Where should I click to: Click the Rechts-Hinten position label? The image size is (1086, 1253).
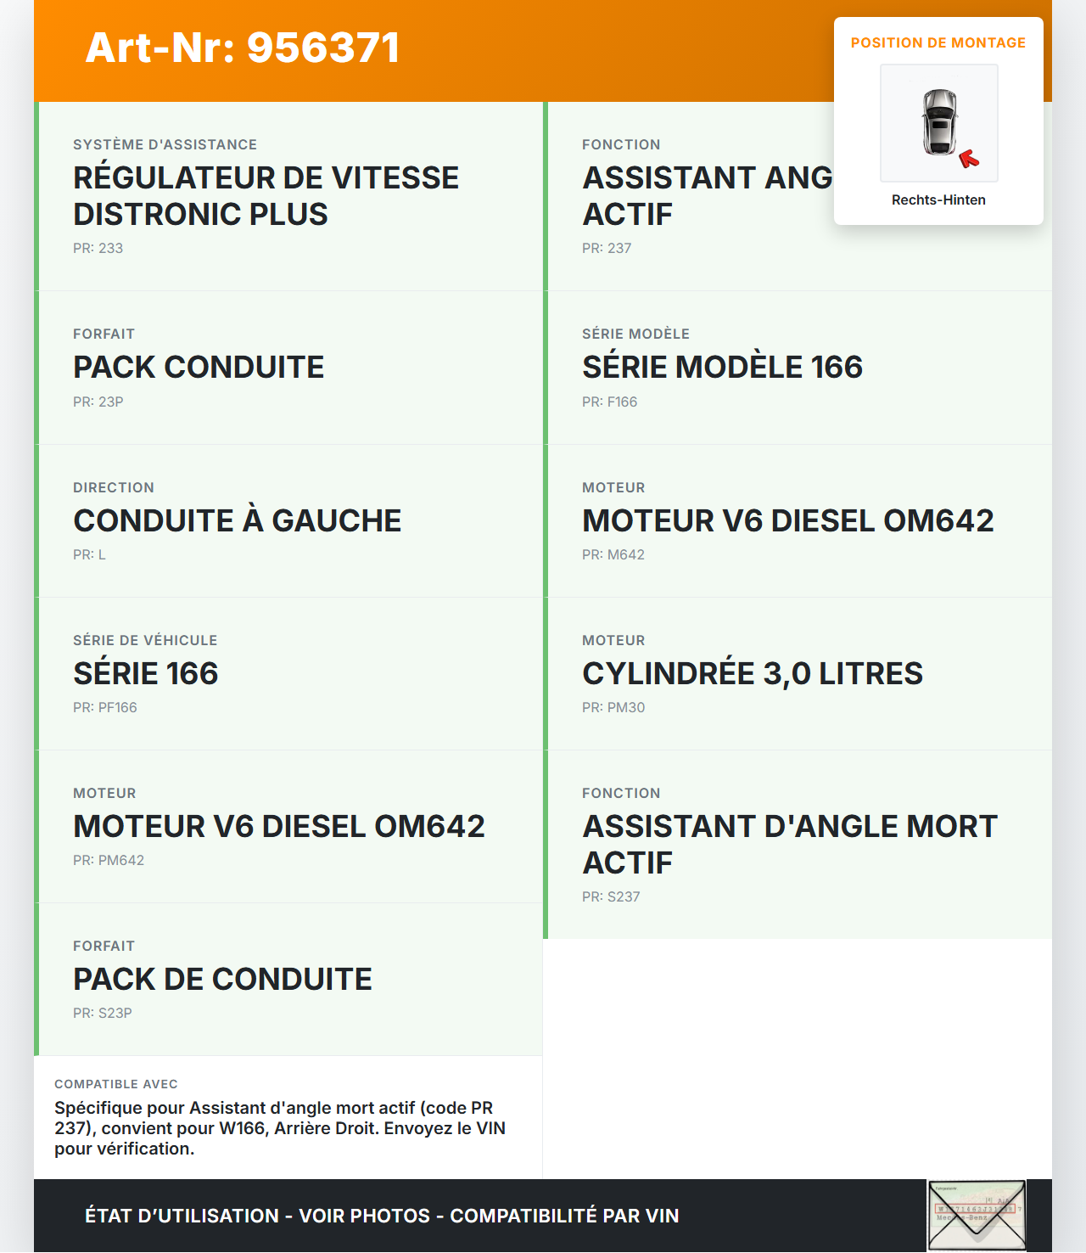tap(938, 200)
